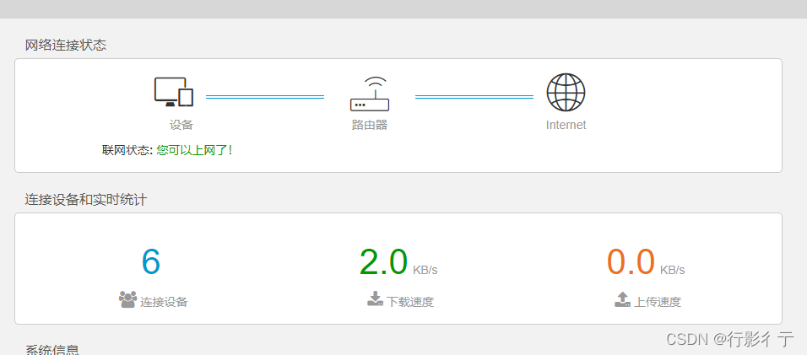Click the 下载速度 label
Screen dimensions: 807x355
click(410, 302)
